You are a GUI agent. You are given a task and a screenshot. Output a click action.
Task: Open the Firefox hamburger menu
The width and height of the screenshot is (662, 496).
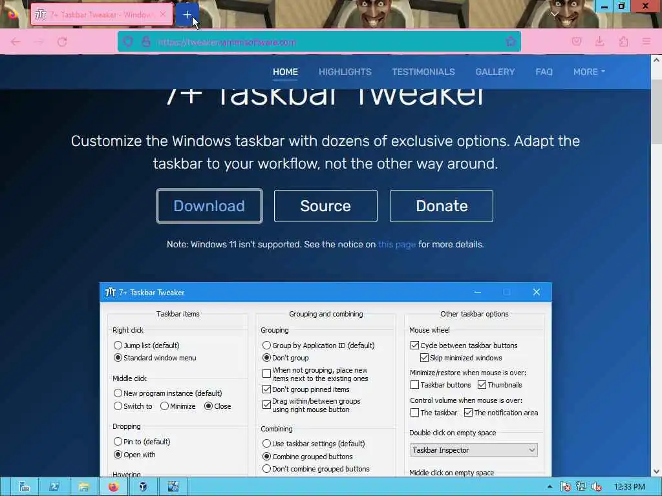(x=646, y=41)
